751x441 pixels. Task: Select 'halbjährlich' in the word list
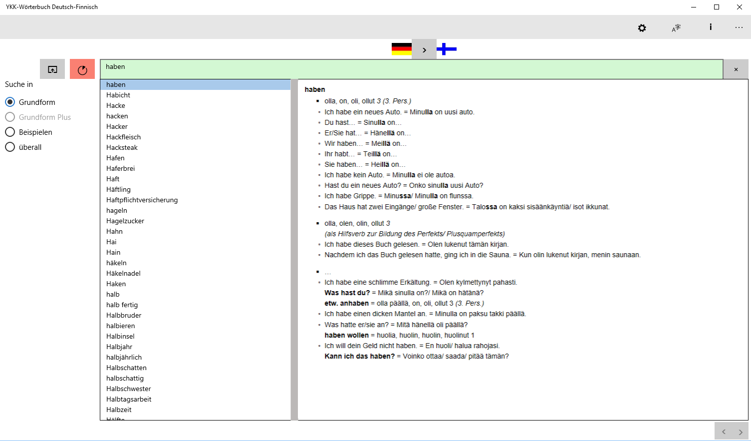point(195,357)
